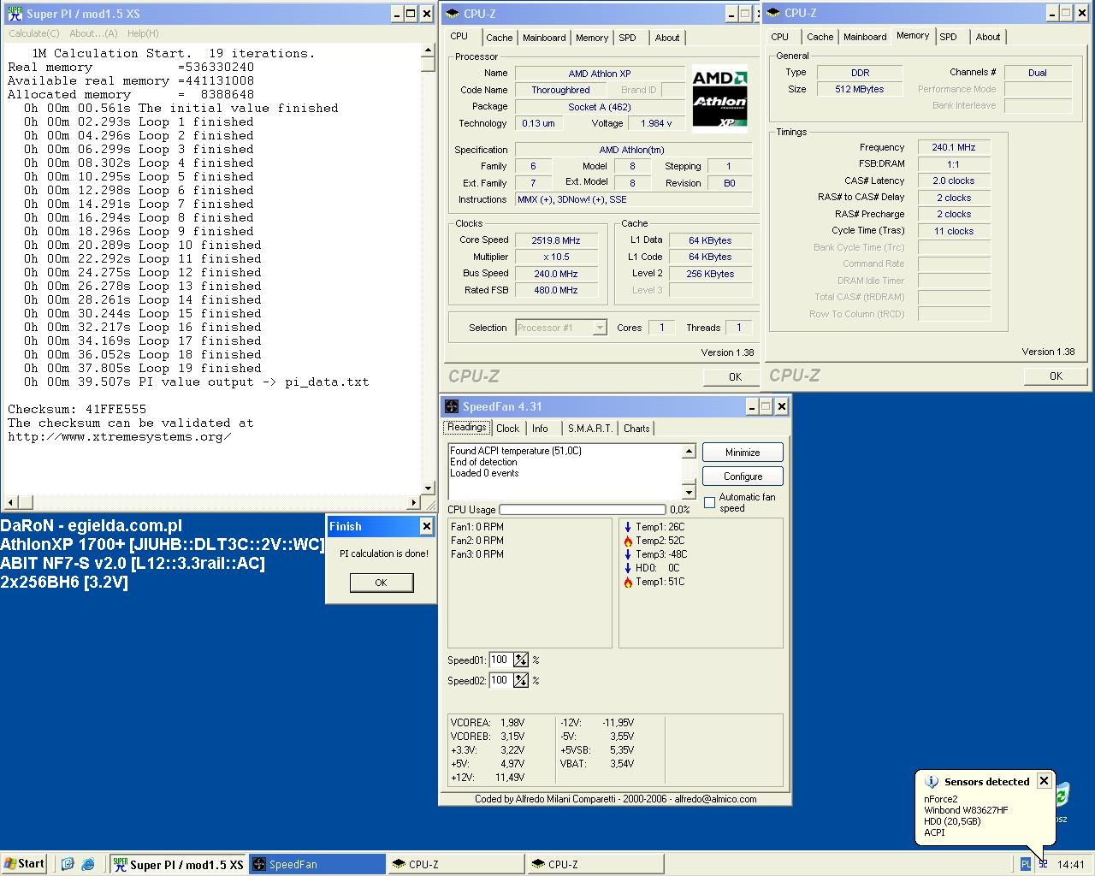Open About...(A) menu in Super PI
Viewport: 1095px width, 876px height.
(93, 33)
